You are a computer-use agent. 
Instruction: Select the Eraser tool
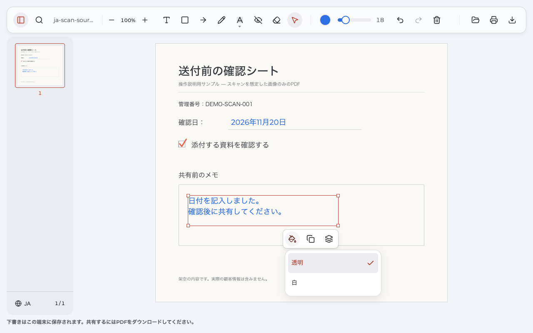pos(276,20)
